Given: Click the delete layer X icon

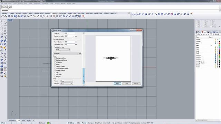Looking at the screenshot, I should coord(201,34).
